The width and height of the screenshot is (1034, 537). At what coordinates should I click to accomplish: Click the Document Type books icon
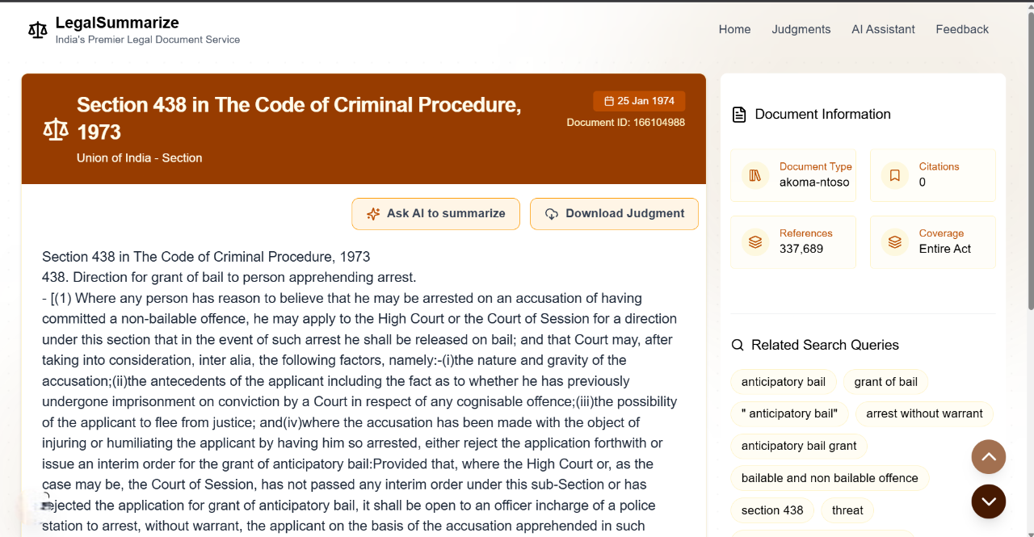pos(755,175)
